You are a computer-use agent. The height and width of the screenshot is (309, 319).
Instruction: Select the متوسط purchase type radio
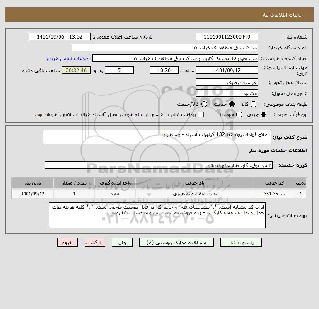(x=239, y=114)
